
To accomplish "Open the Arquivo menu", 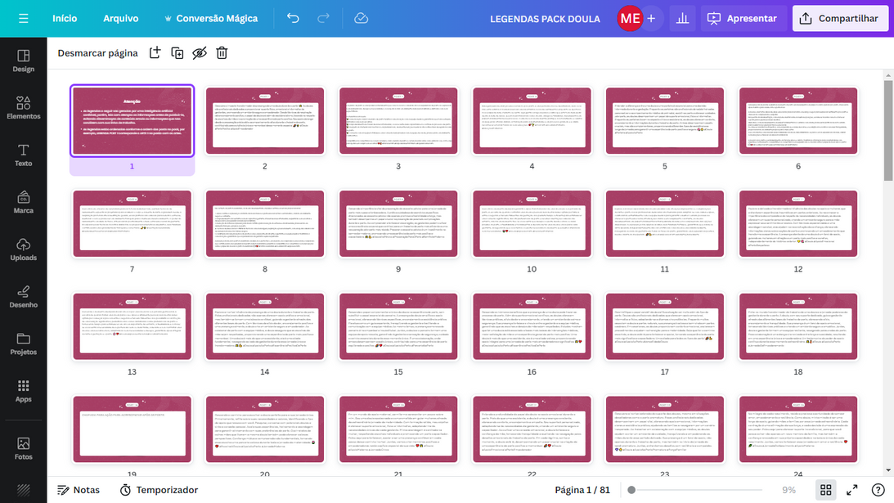I will coord(120,18).
